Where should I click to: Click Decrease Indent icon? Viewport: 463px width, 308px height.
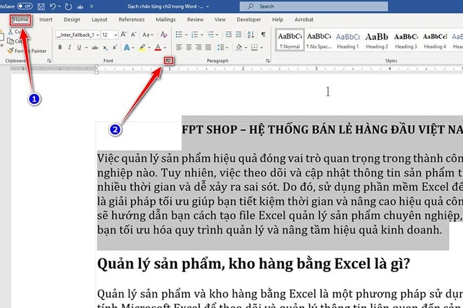[229, 35]
